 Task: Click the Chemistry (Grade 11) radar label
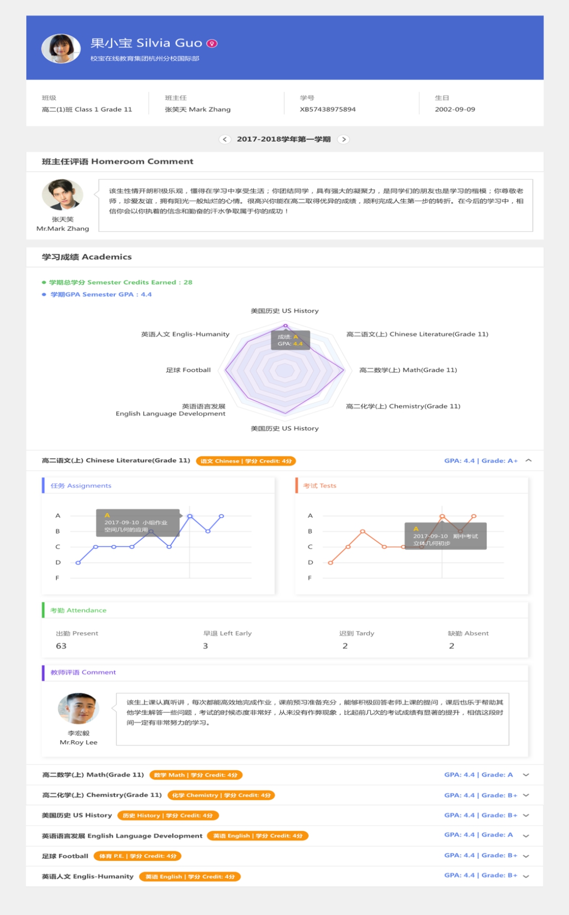[x=403, y=406]
